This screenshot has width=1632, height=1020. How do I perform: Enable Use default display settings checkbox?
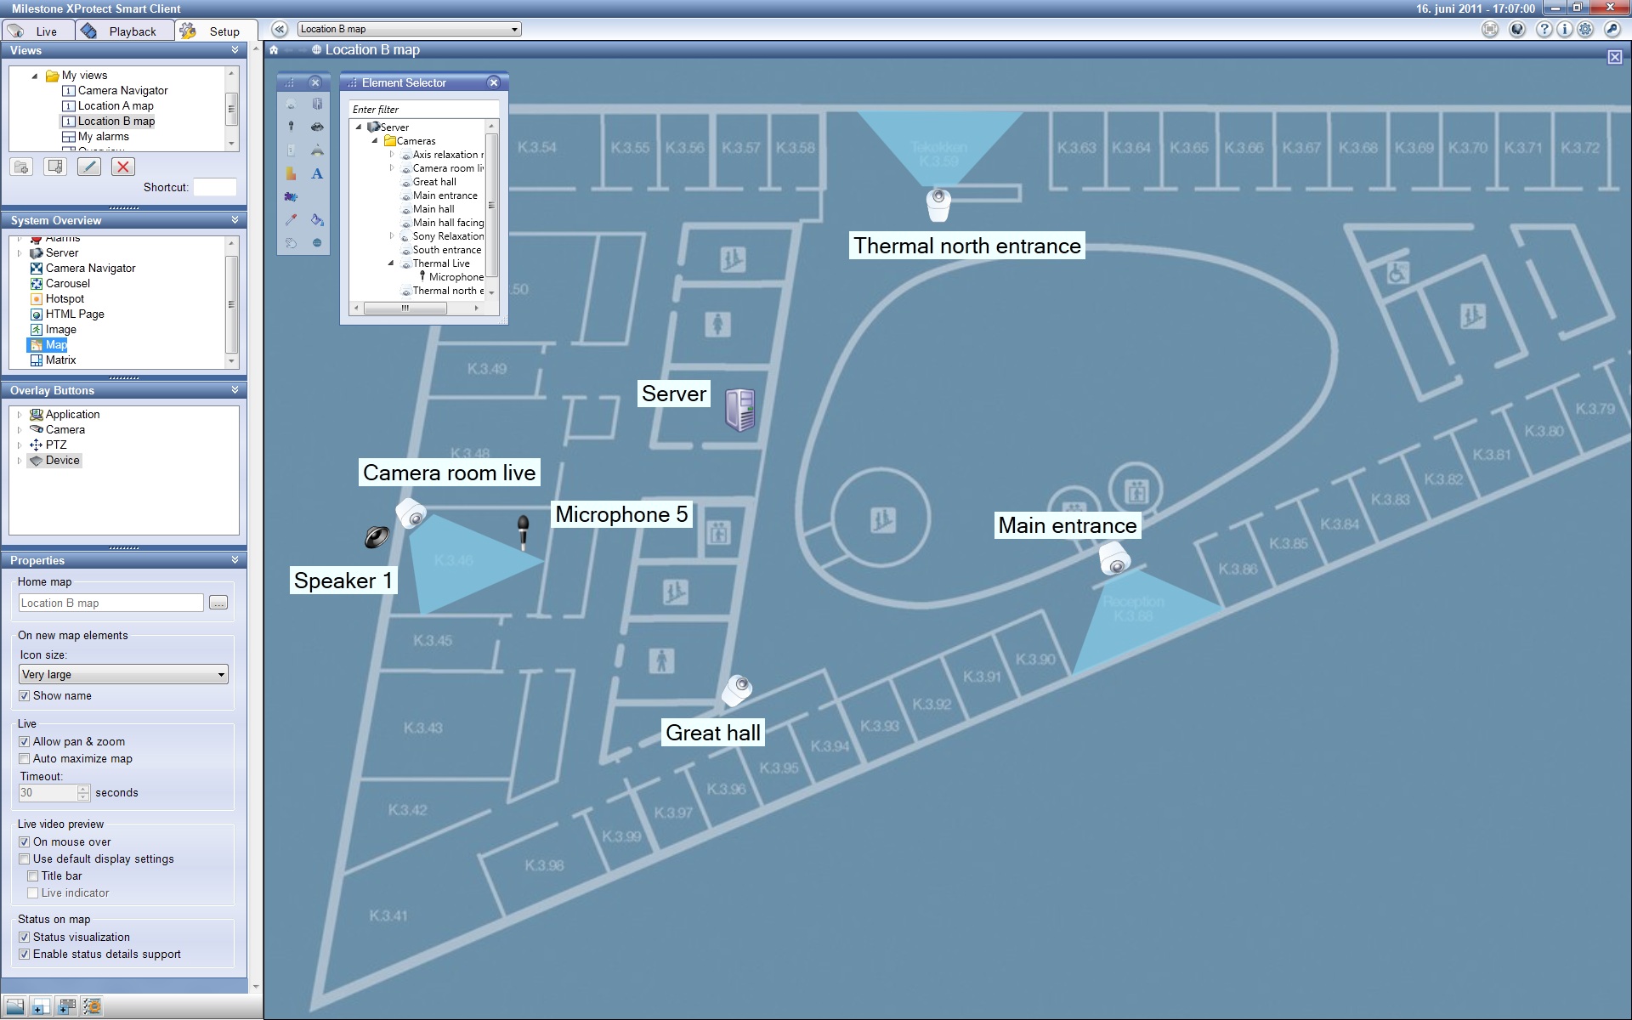point(25,859)
